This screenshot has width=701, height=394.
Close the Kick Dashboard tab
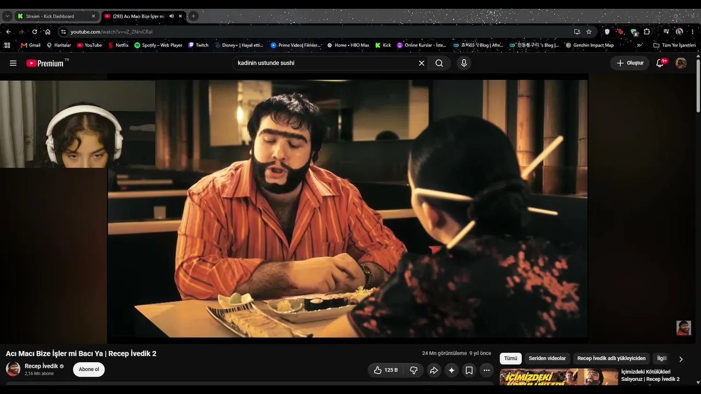click(x=93, y=16)
